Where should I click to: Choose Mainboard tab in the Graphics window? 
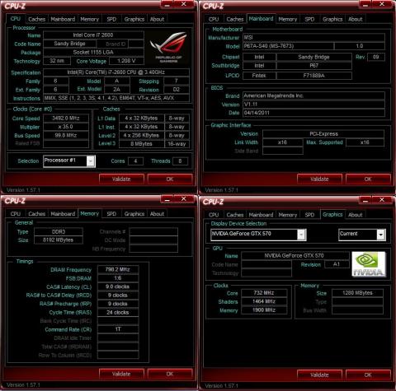(261, 215)
